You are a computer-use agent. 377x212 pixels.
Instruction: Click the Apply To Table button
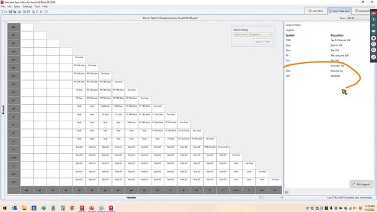tap(263, 42)
